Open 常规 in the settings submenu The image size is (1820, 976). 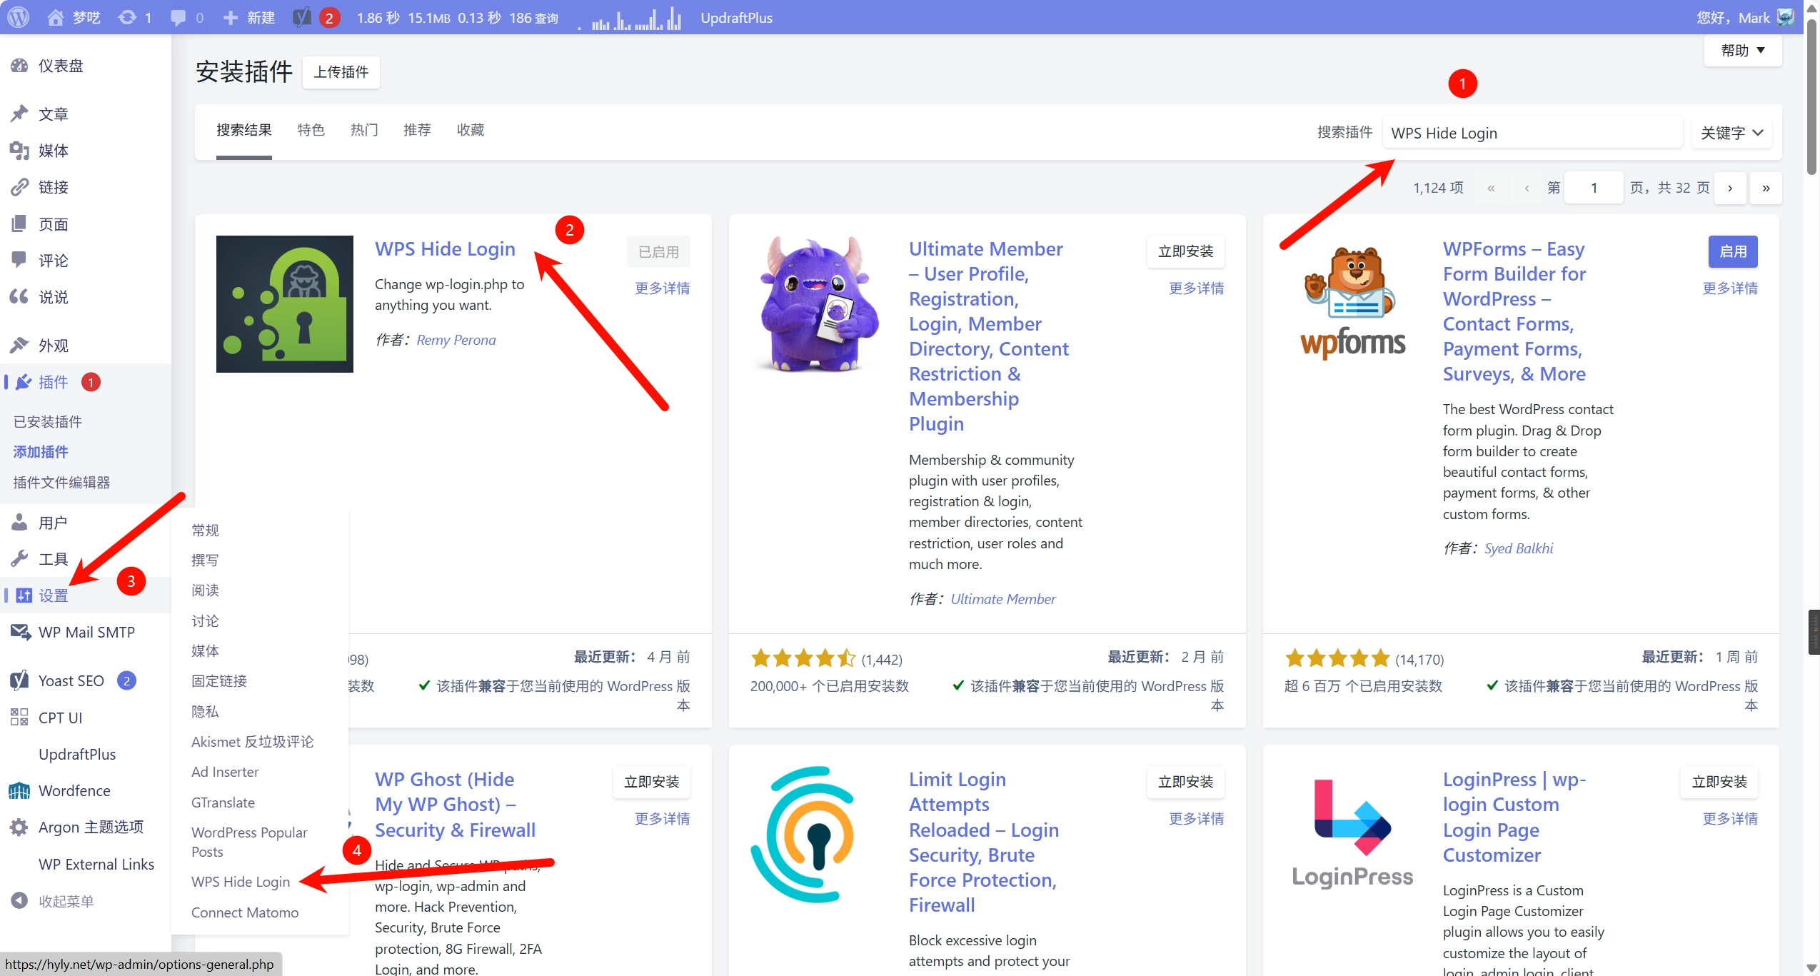[x=205, y=530]
